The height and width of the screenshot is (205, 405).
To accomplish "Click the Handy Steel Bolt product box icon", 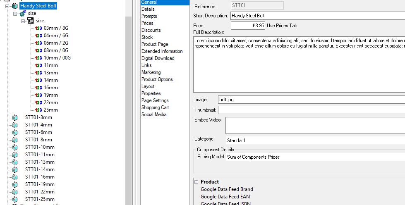I will [15, 6].
